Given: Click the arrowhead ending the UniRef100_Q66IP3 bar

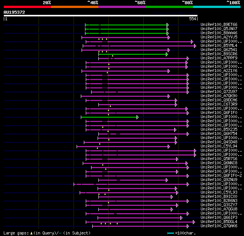Looking at the screenshot, I should tap(181, 218).
